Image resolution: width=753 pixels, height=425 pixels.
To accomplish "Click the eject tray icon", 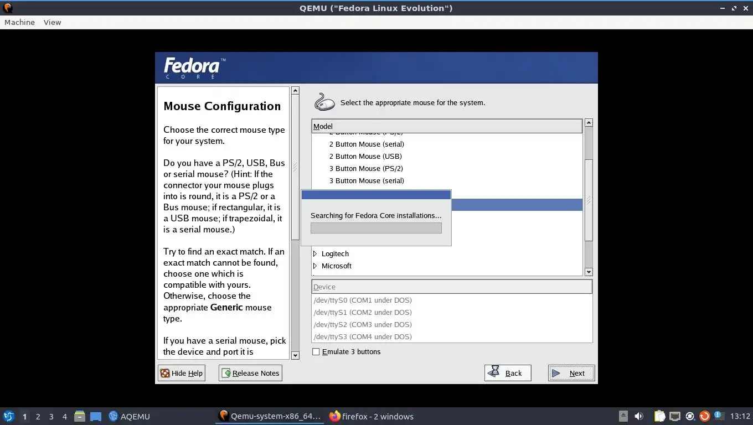I will 623,416.
